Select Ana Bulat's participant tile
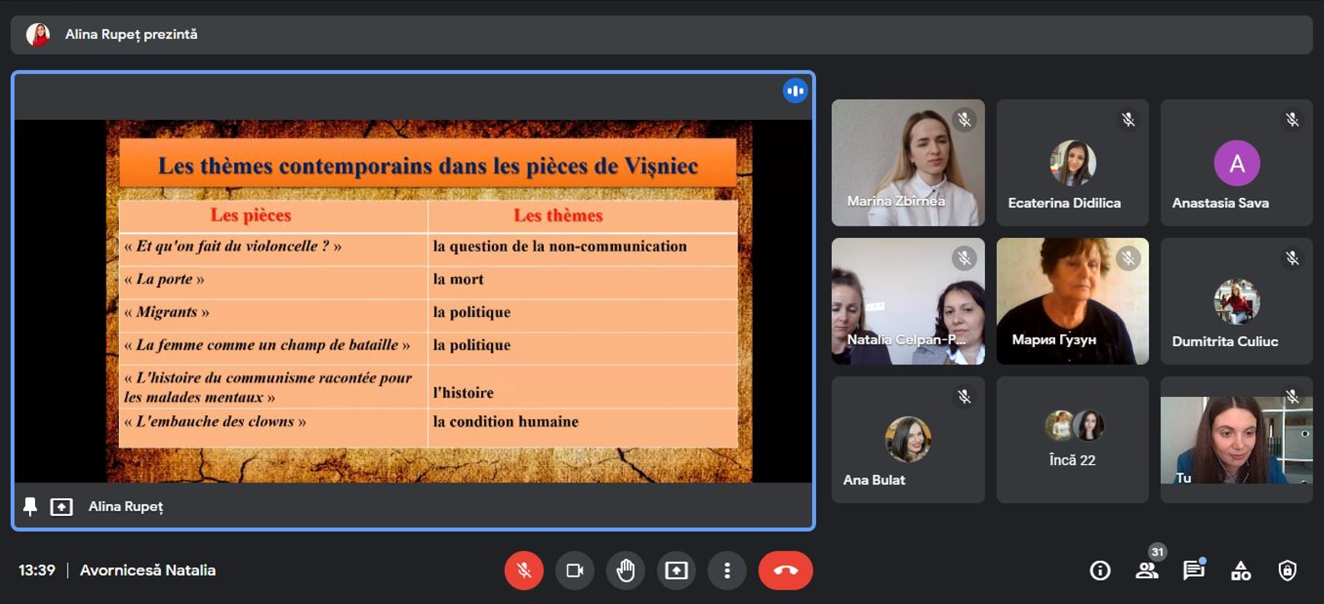 [x=908, y=439]
